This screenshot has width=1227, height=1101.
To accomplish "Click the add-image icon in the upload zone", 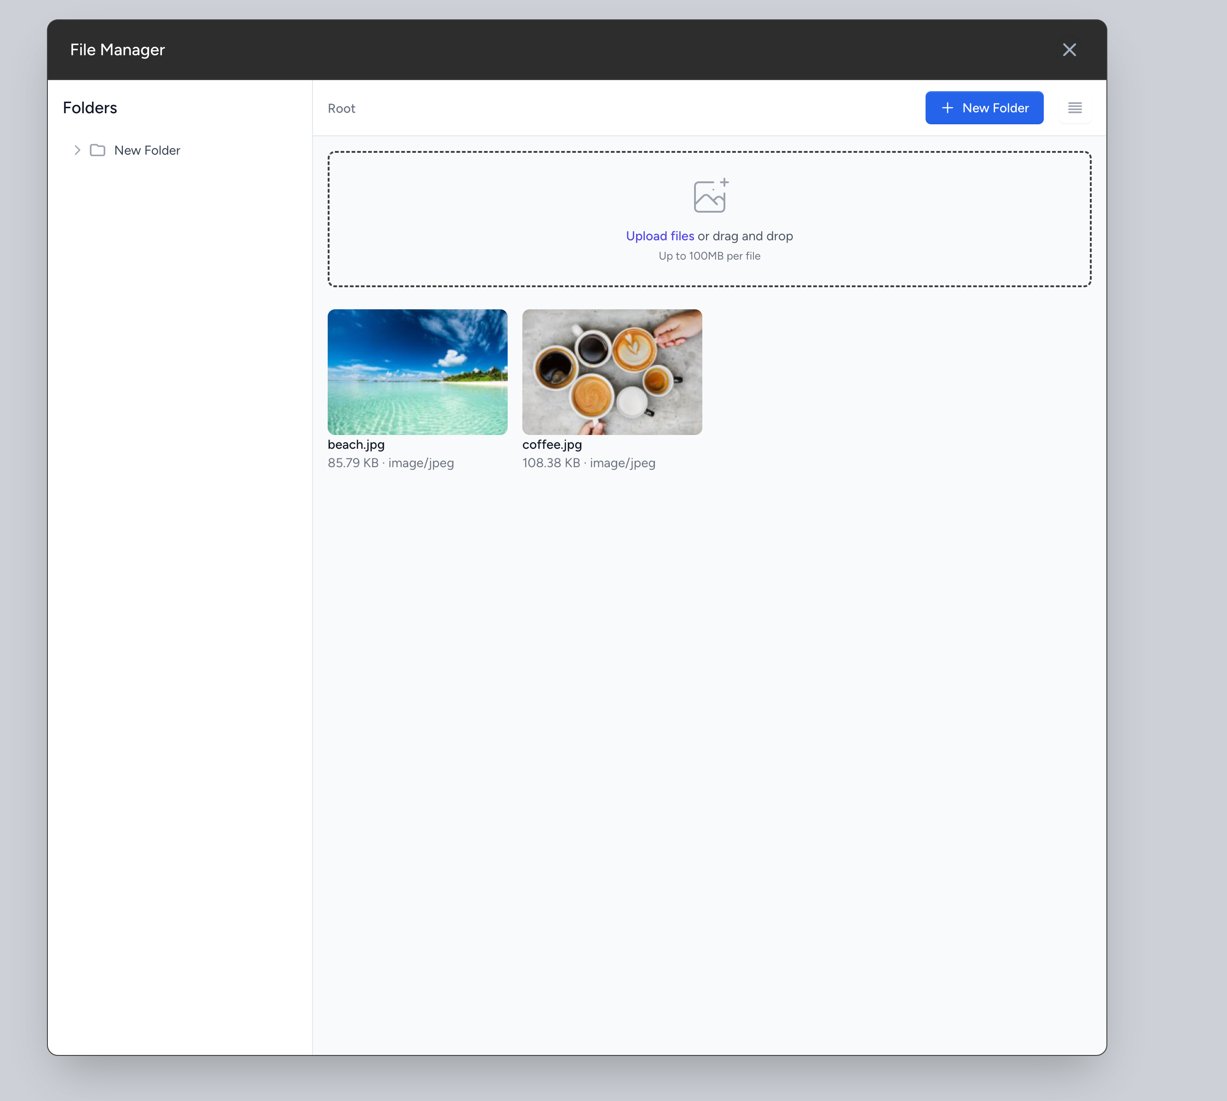I will [x=710, y=196].
